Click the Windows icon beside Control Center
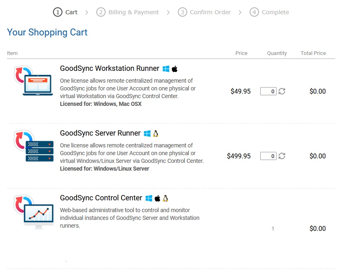The height and width of the screenshot is (272, 352). (149, 198)
